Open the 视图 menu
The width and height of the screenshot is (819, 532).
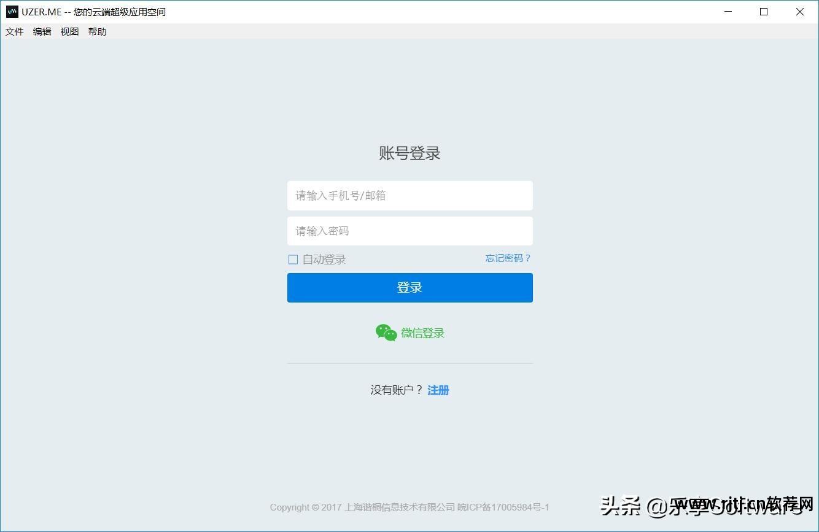click(70, 32)
